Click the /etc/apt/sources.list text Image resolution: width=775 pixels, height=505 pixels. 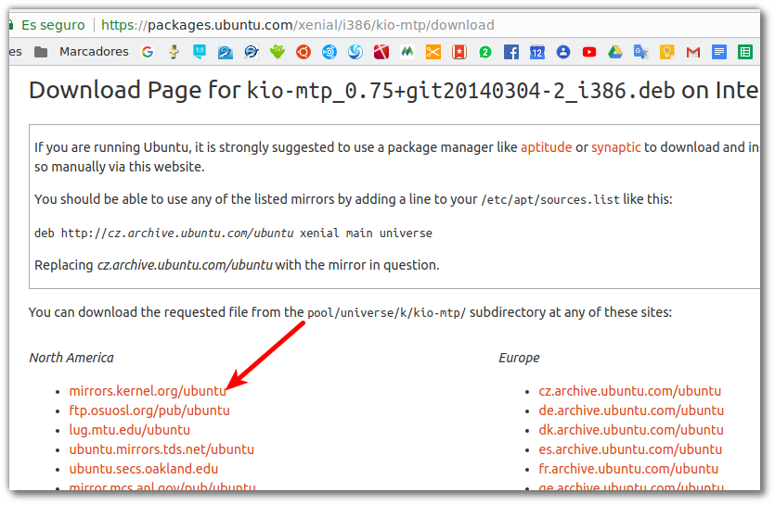550,200
